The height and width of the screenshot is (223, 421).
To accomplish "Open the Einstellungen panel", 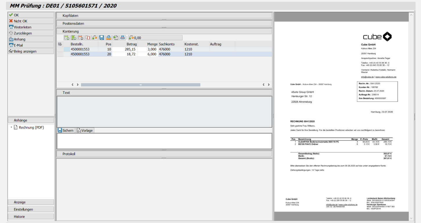I will (31, 209).
